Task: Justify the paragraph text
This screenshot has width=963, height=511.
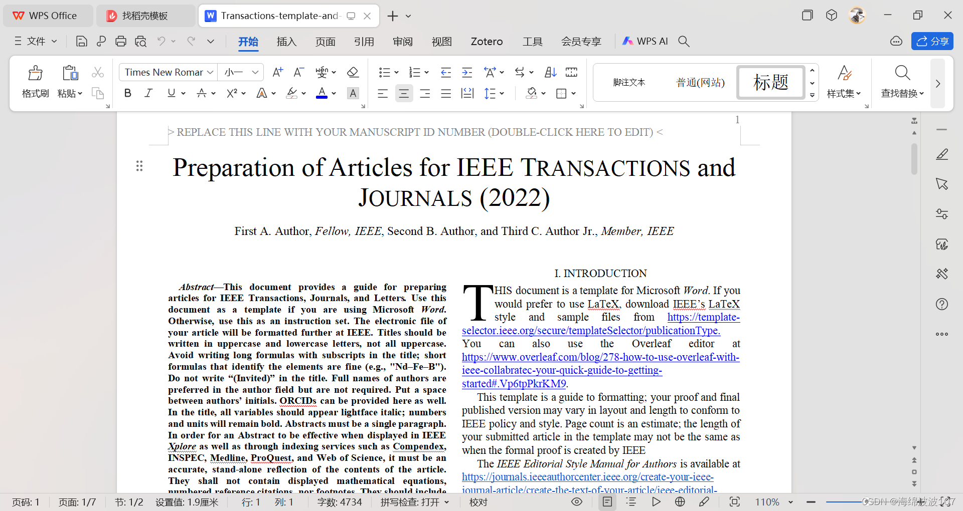Action: coord(446,93)
